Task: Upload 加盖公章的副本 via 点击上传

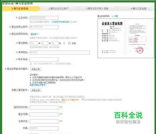Action: (36, 90)
